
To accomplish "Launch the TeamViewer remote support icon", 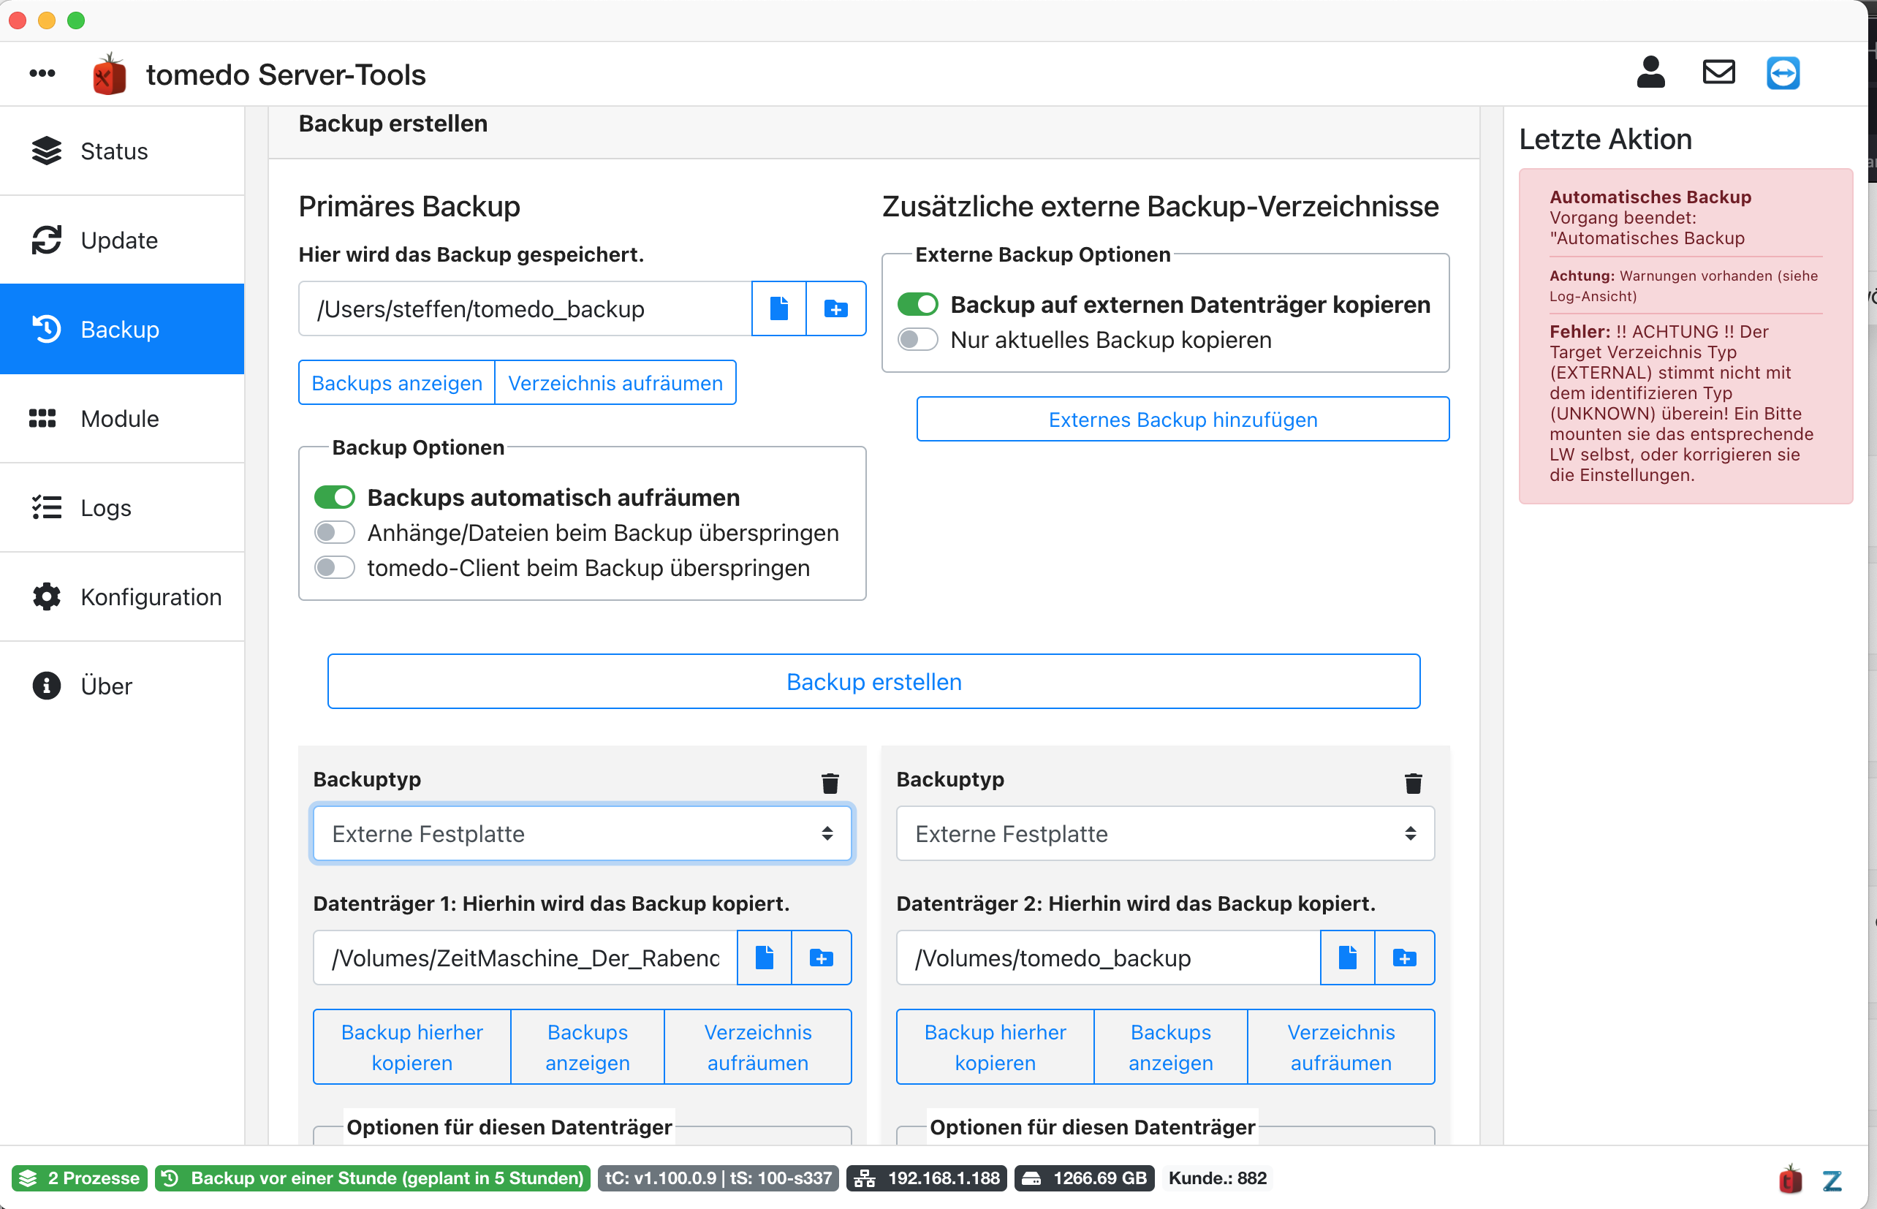I will click(x=1783, y=73).
